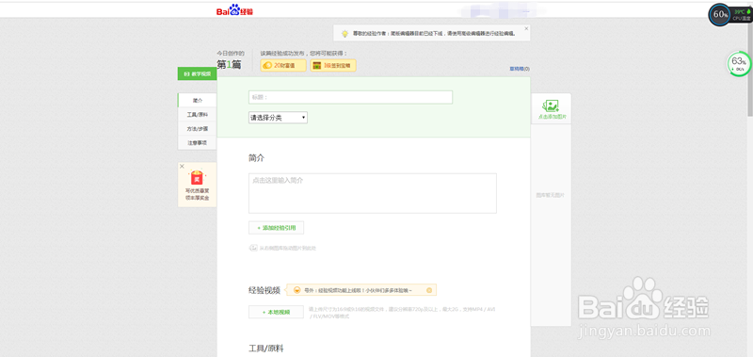Viewport: 753px width, 357px height.
Task: Select the 方法/步骤 sidebar tab
Action: coord(198,129)
